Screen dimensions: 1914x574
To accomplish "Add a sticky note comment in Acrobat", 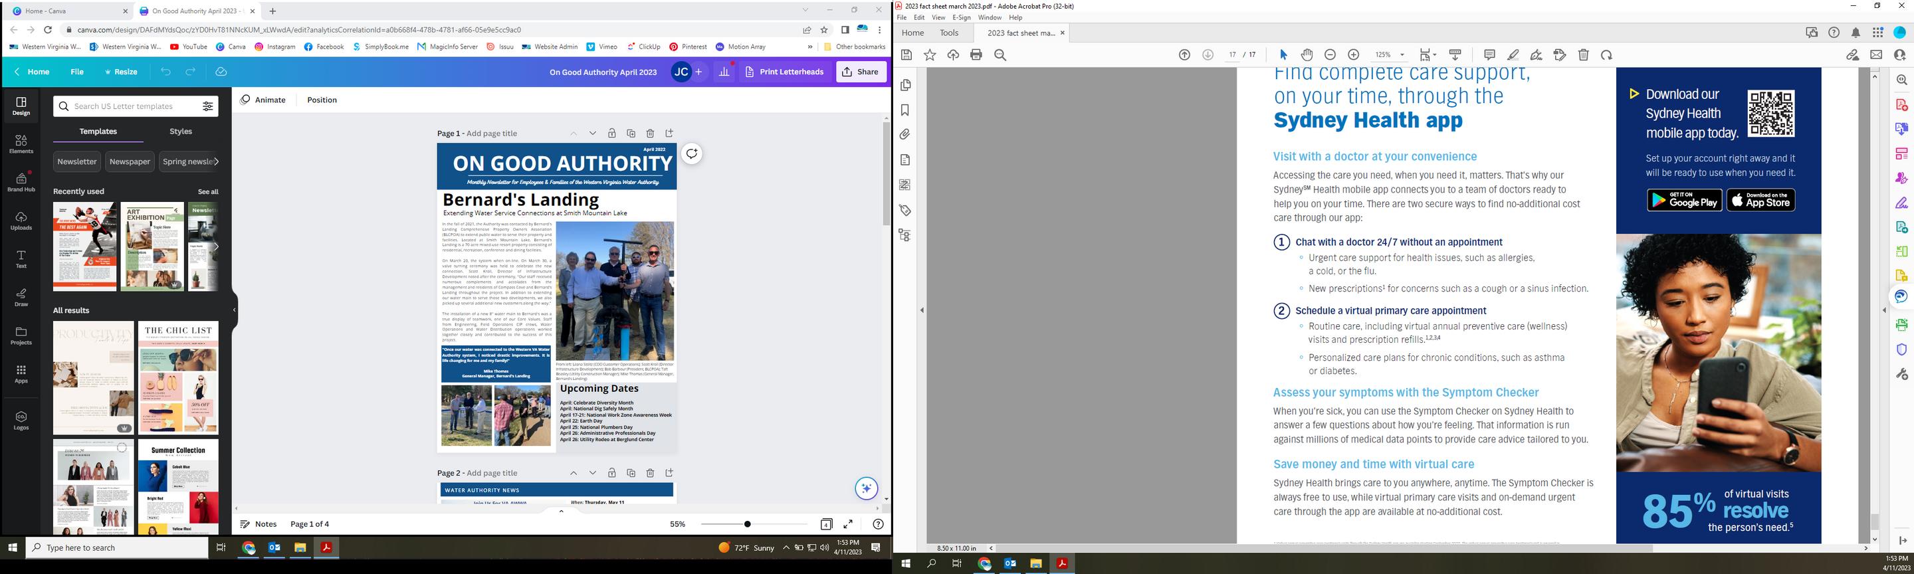I will click(x=1489, y=55).
